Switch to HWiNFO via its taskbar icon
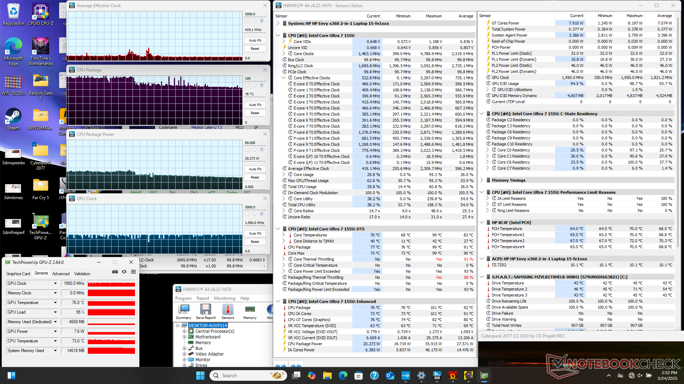The image size is (684, 384). coord(437,375)
